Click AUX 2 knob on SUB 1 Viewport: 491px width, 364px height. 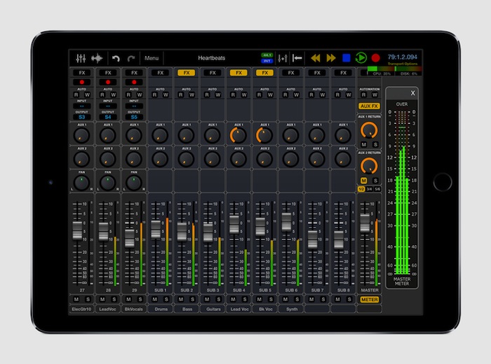(x=160, y=160)
